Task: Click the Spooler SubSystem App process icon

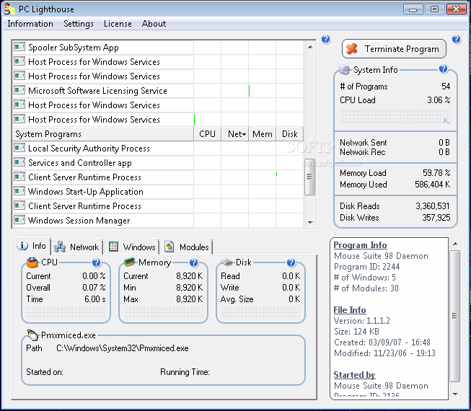Action: point(19,47)
